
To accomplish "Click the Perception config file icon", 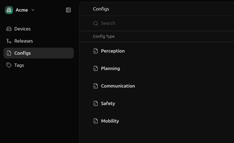I will [x=95, y=51].
